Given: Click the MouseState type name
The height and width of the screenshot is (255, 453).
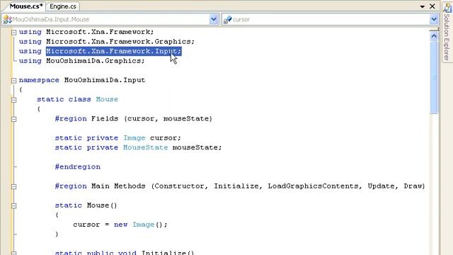Looking at the screenshot, I should [x=145, y=147].
